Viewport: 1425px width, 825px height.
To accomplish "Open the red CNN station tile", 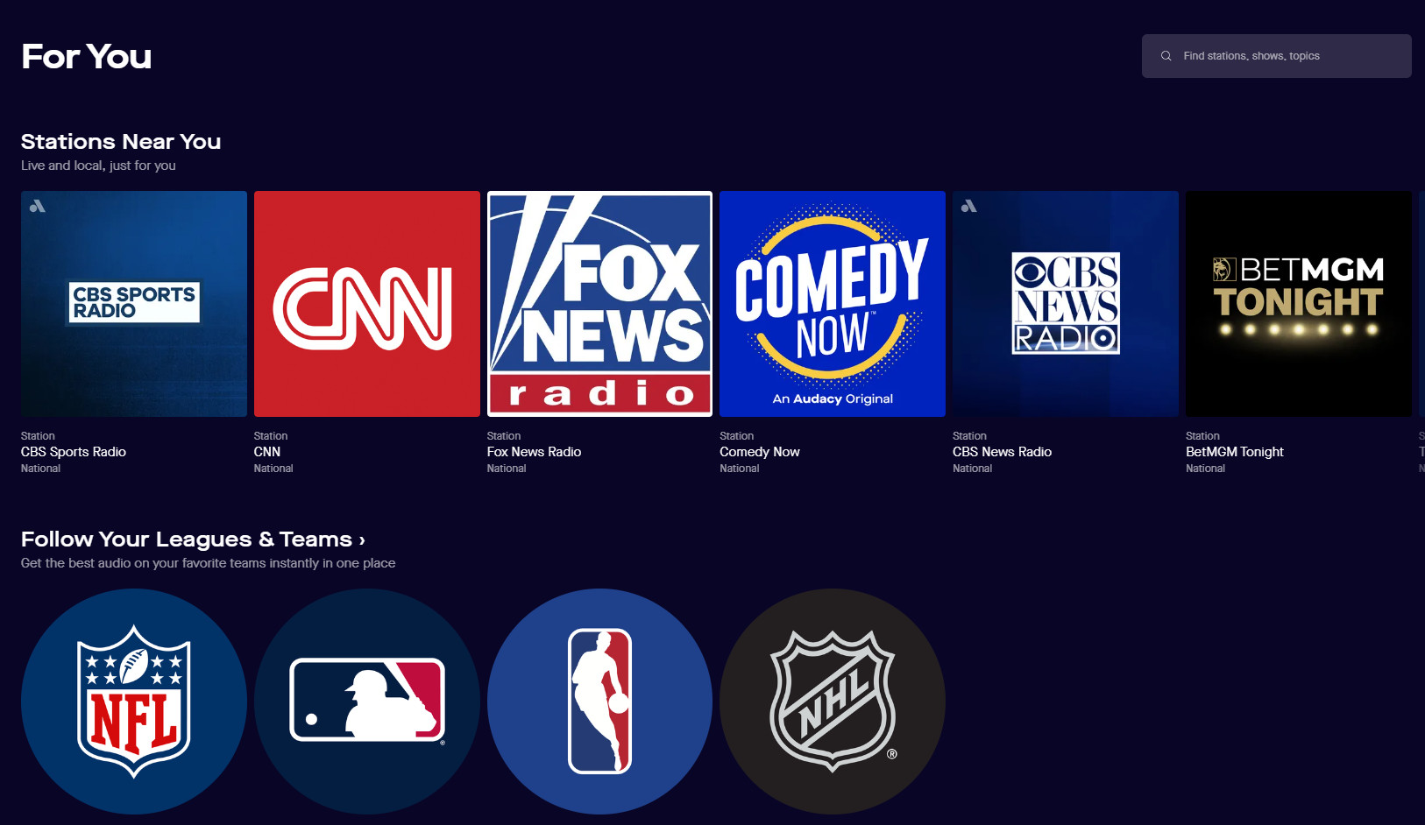I will [367, 304].
